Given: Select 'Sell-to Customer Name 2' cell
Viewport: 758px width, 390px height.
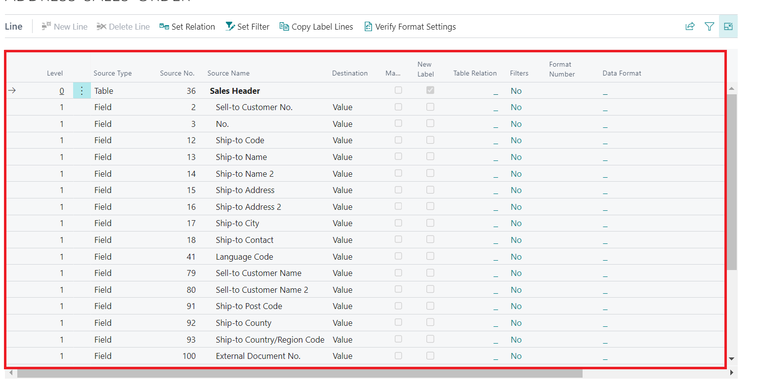Looking at the screenshot, I should 262,290.
